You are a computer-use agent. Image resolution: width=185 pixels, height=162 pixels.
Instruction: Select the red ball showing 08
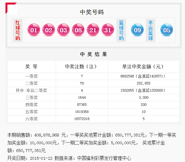(x=78, y=30)
